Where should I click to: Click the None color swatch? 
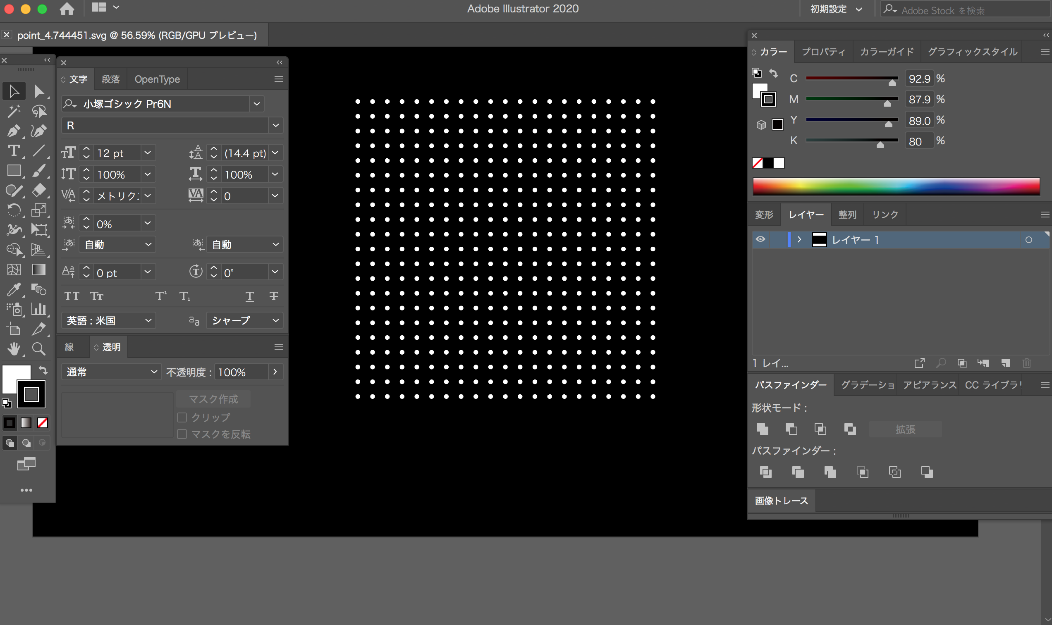coord(757,163)
